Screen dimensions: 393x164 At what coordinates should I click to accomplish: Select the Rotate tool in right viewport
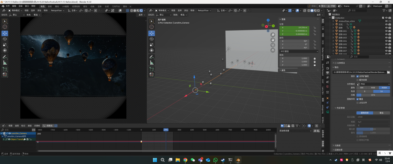(x=152, y=39)
